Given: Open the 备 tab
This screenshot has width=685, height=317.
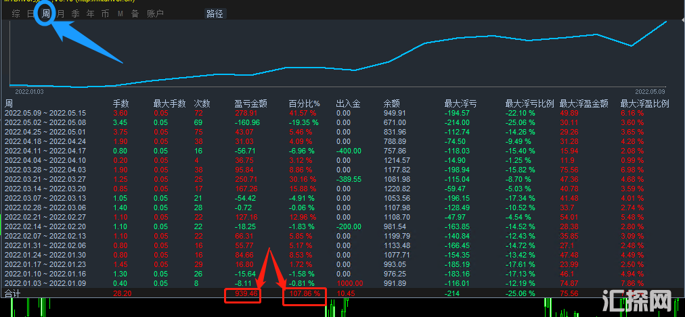Looking at the screenshot, I should tap(135, 14).
